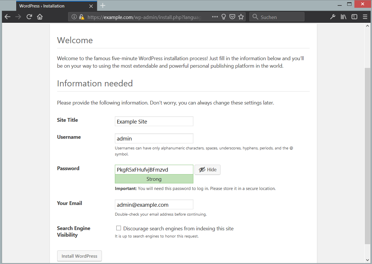Toggle the browser sidebar view
Screen dimensions: 372x264
pos(354,17)
